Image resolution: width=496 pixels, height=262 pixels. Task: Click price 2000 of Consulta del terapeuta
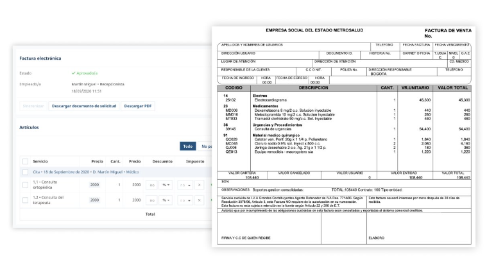click(x=94, y=200)
